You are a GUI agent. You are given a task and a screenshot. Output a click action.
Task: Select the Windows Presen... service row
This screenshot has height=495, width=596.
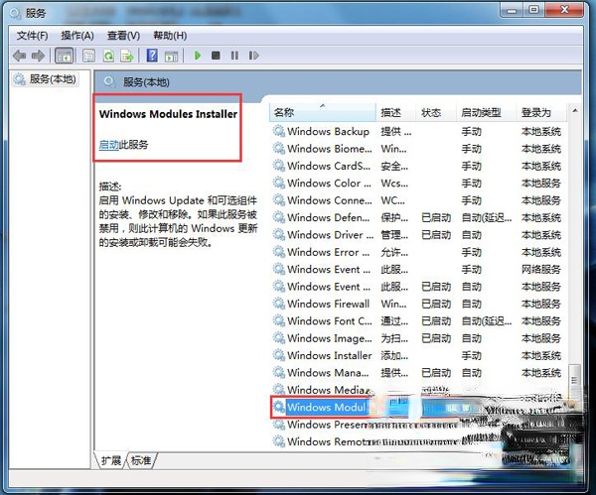[x=418, y=425]
